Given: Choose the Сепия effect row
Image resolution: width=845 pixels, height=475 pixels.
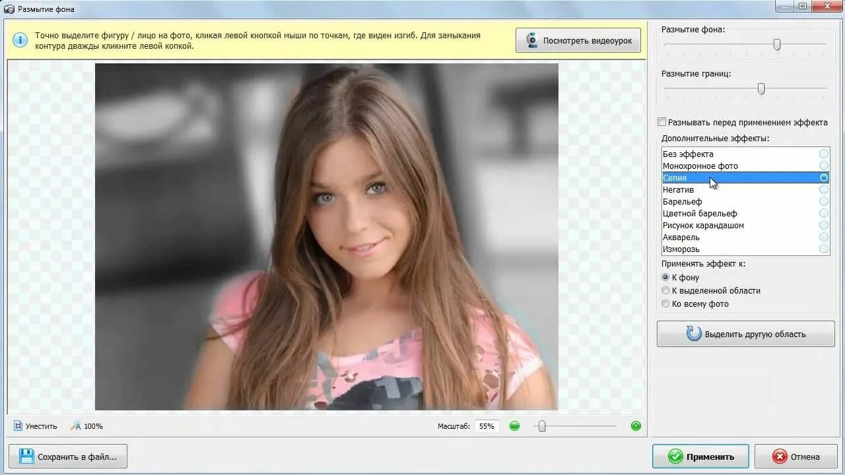Looking at the screenshot, I should click(745, 177).
